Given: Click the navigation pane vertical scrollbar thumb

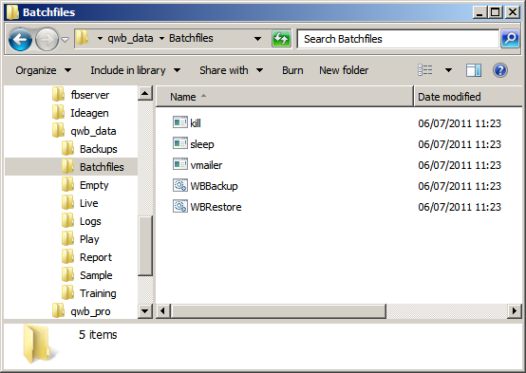Looking at the screenshot, I should click(145, 246).
